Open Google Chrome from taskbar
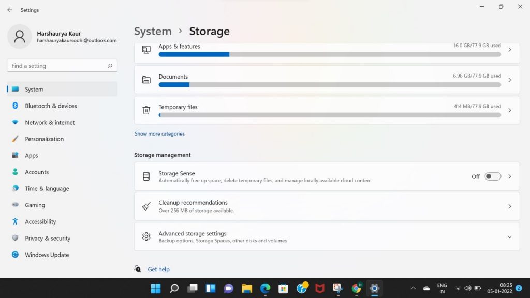Screen dimensions: 530x298 coord(356,288)
